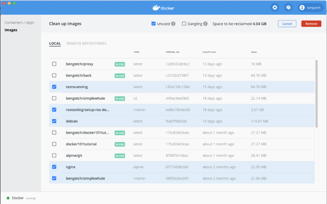Image resolution: width=327 pixels, height=204 pixels.
Task: Check the bengotch/proxy image checkbox
Action: 54,64
